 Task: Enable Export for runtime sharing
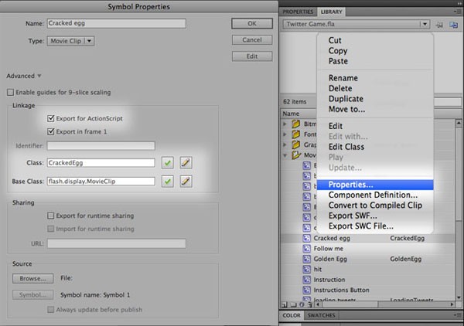[x=50, y=216]
